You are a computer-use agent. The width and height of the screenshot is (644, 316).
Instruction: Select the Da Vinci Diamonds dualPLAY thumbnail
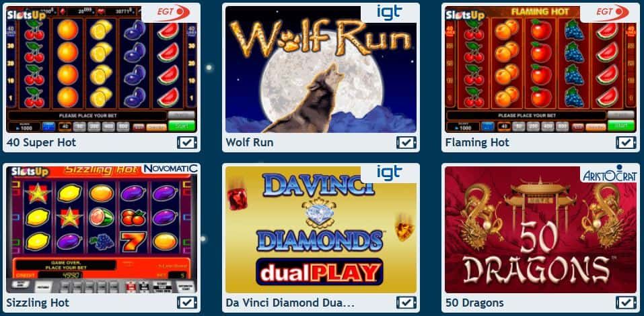[x=321, y=229]
